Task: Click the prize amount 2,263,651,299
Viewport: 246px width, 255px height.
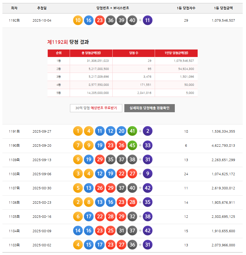Action: tap(223, 160)
